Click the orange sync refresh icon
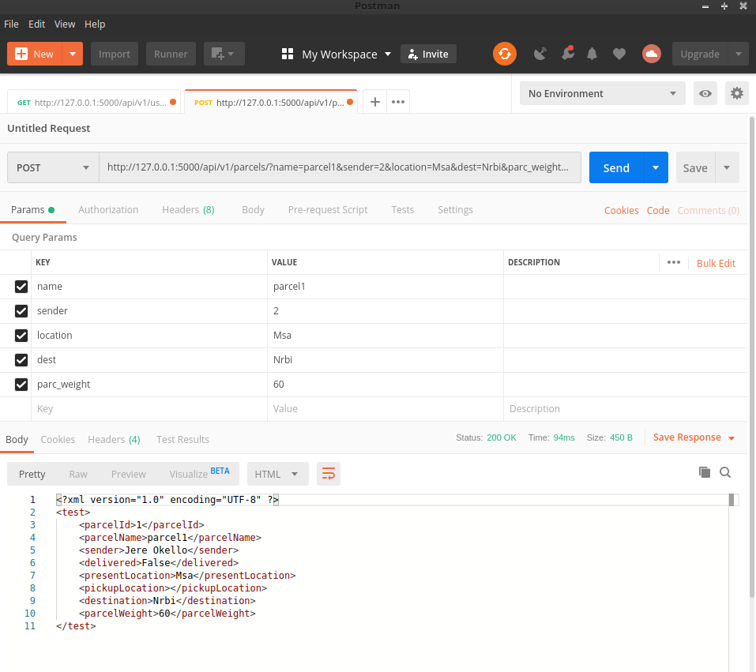Viewport: 756px width, 672px height. 504,54
